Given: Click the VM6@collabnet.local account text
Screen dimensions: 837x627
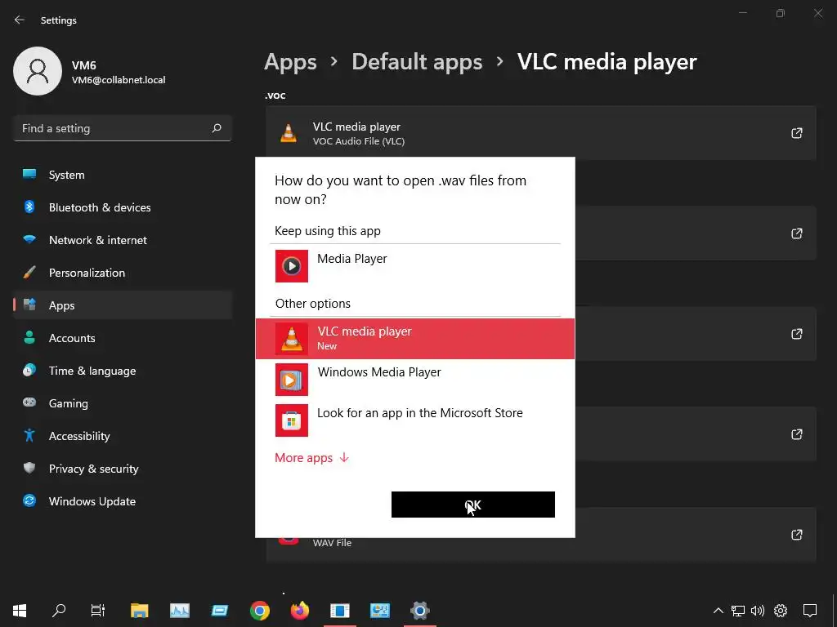Looking at the screenshot, I should (119, 80).
